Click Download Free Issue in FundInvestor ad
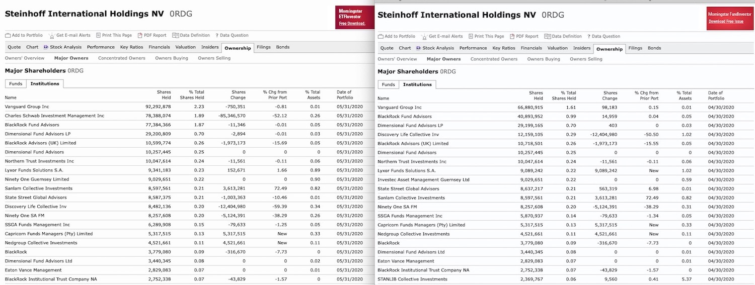This screenshot has height=285, width=755. coord(725,22)
